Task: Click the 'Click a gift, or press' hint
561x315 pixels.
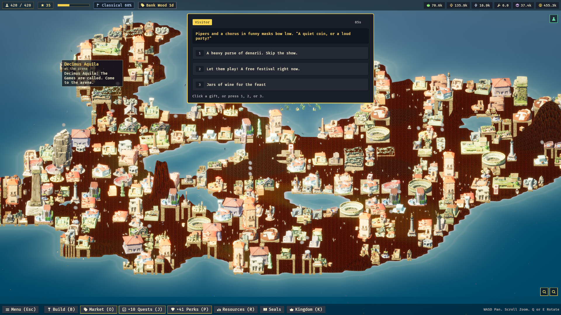Action: [228, 96]
